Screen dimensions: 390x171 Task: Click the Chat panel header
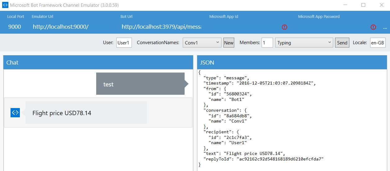[98, 62]
